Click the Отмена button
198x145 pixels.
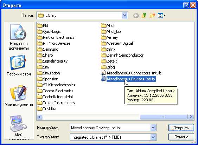click(181, 137)
